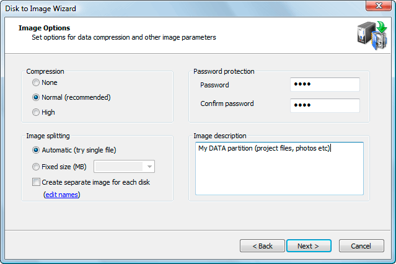Go to the Next wizard step
This screenshot has height=264, width=396.
309,246
